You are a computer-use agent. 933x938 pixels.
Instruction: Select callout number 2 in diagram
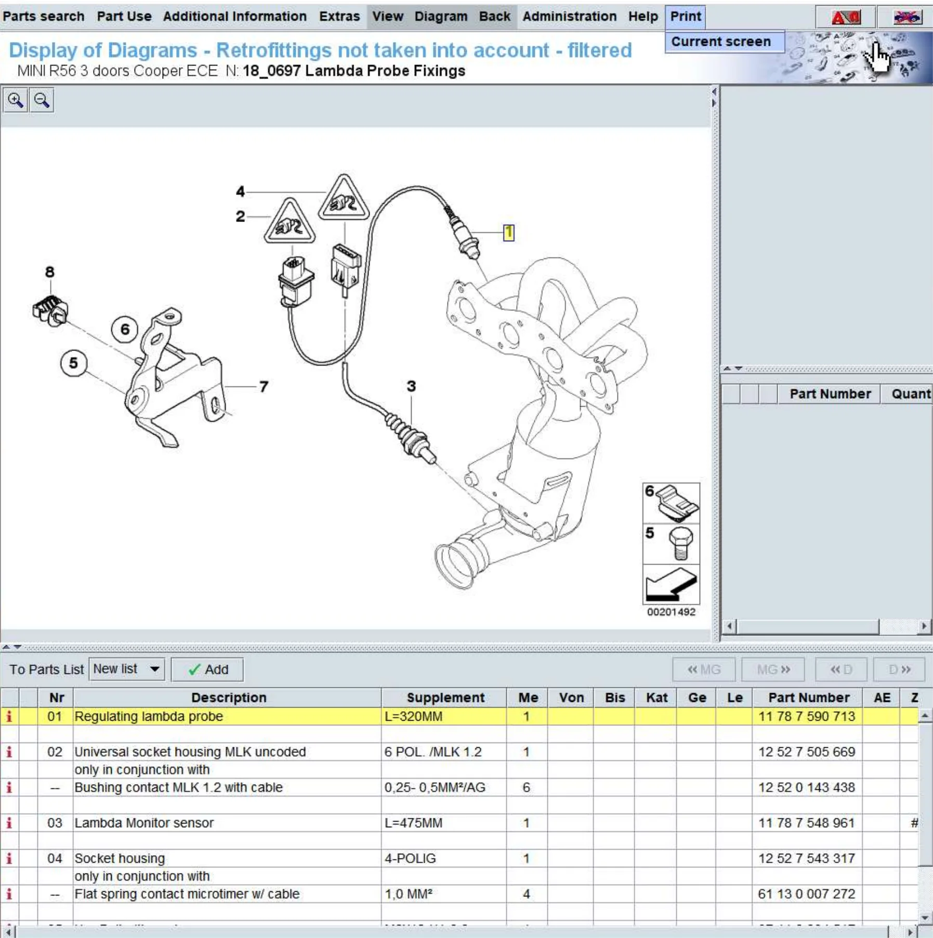(x=240, y=216)
